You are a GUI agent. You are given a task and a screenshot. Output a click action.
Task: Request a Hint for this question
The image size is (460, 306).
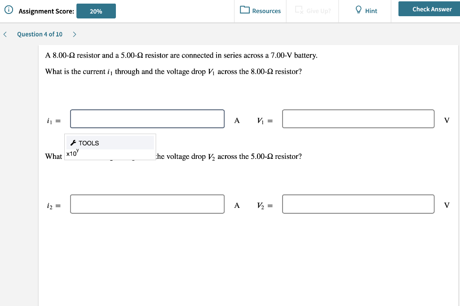tap(364, 11)
